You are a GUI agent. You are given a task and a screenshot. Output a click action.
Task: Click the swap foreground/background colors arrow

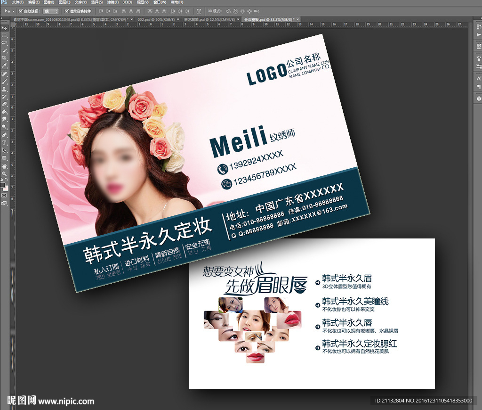coord(7,180)
